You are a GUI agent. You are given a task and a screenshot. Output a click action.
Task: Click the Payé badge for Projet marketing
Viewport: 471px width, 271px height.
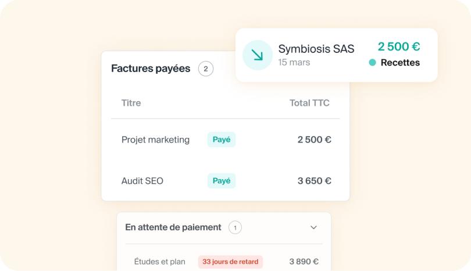pos(222,140)
